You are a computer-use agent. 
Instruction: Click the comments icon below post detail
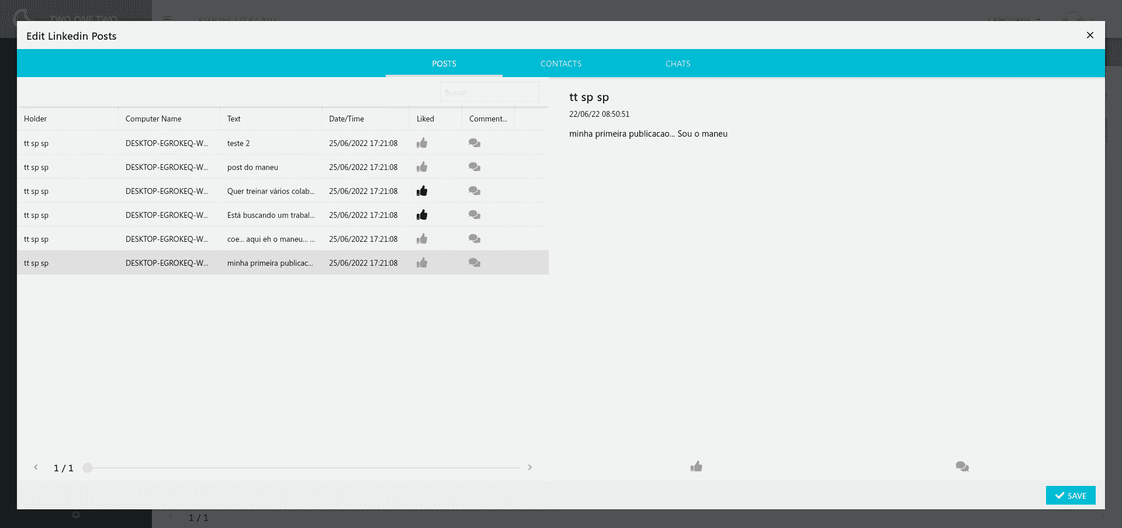[x=962, y=466]
